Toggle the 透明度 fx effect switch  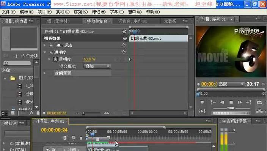[51, 52]
